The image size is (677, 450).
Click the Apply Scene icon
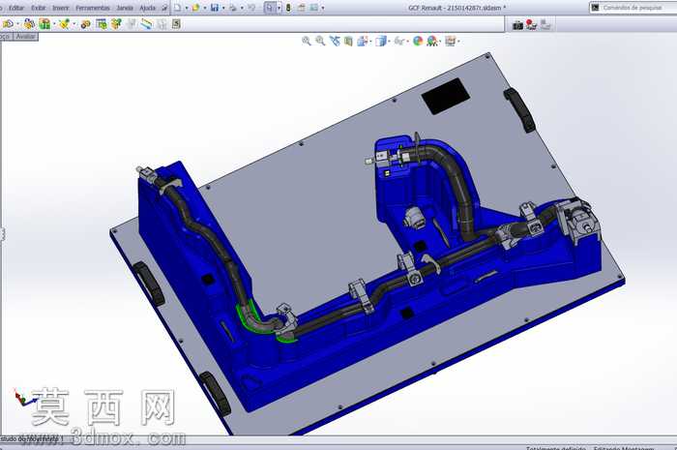(431, 41)
